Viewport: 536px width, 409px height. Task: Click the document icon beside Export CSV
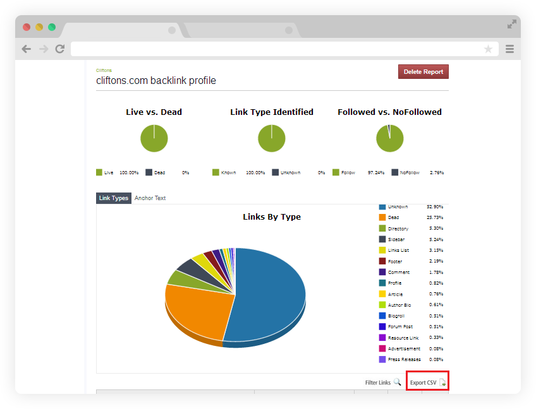click(x=442, y=382)
